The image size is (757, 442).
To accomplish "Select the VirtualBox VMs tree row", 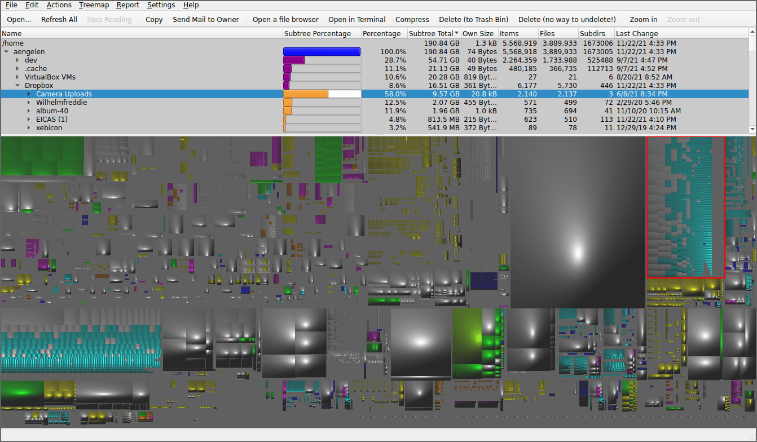I will [50, 77].
